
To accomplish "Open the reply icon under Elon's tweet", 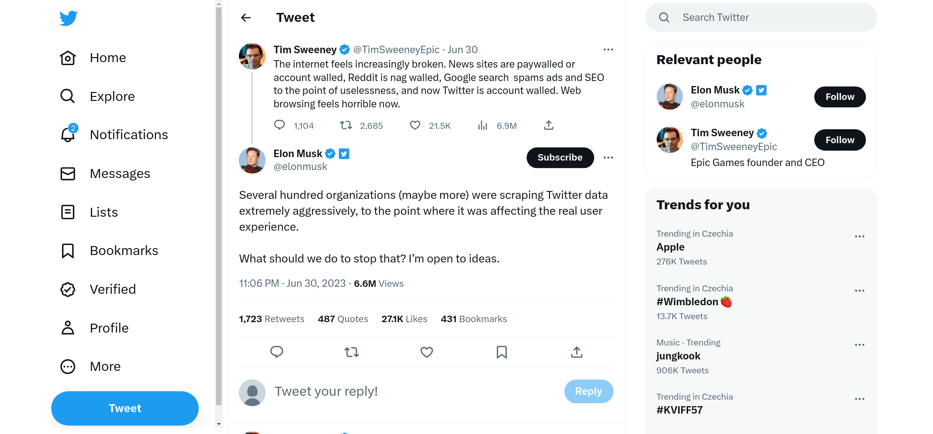I will point(277,352).
